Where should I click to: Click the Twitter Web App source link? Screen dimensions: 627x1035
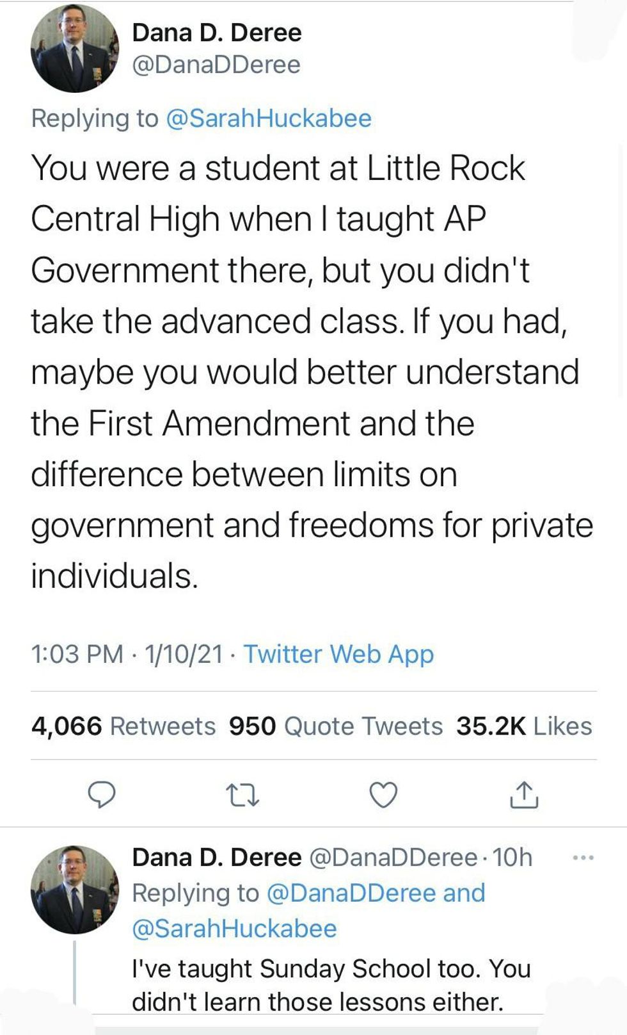338,654
